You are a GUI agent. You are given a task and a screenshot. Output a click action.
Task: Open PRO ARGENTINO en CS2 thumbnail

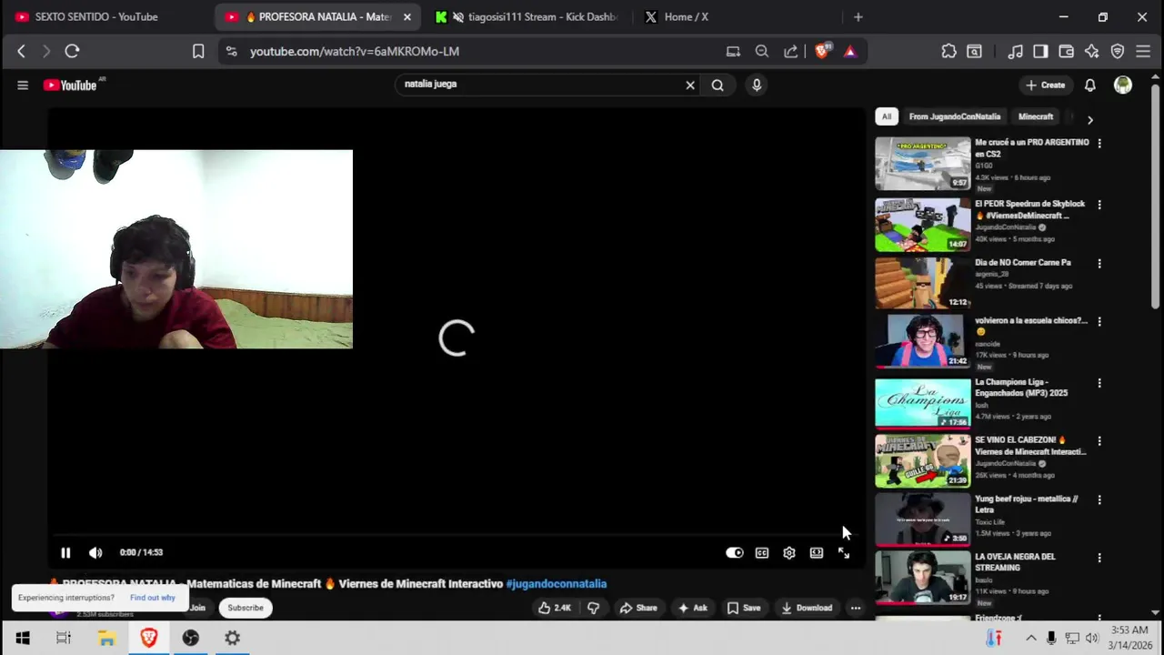923,163
